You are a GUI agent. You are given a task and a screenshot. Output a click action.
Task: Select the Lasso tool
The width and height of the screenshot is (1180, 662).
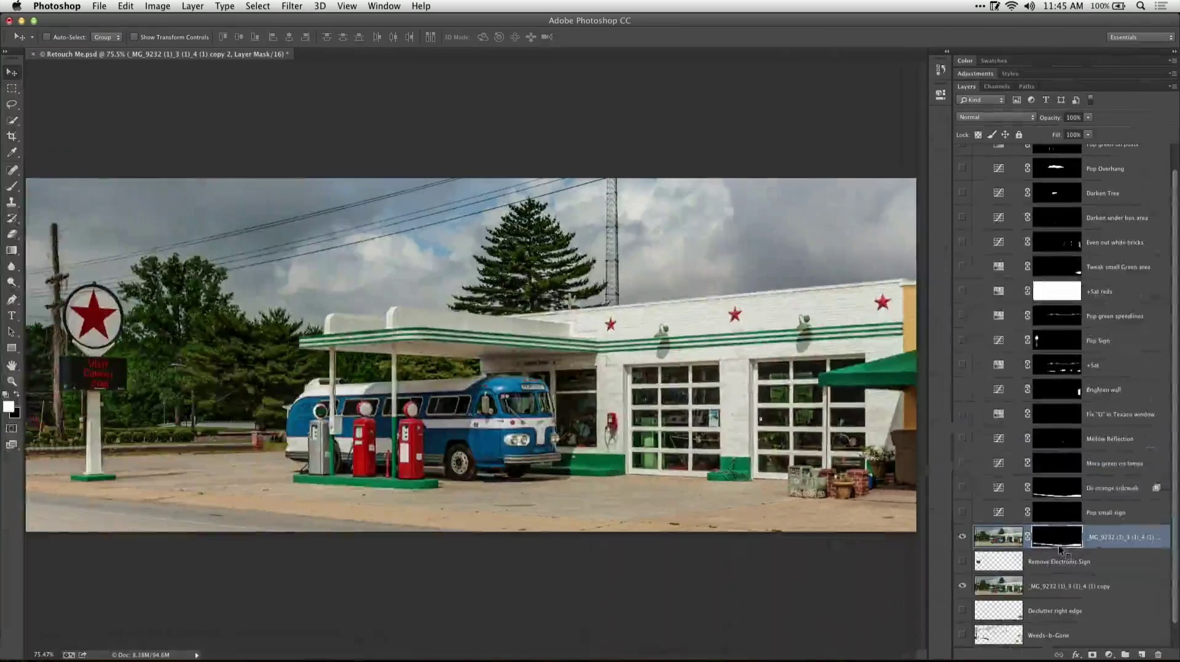(x=12, y=104)
